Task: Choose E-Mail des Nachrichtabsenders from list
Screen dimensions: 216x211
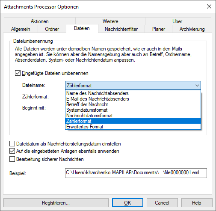Action: [133, 99]
